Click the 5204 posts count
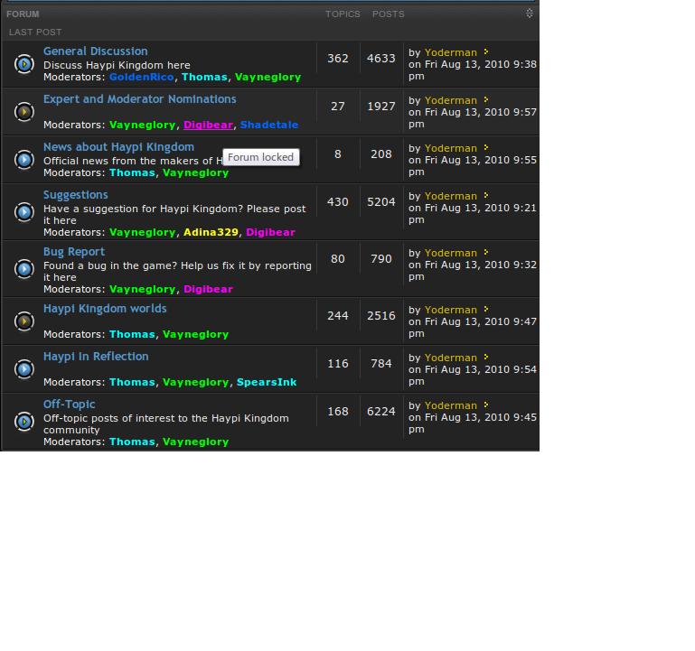 click(380, 202)
